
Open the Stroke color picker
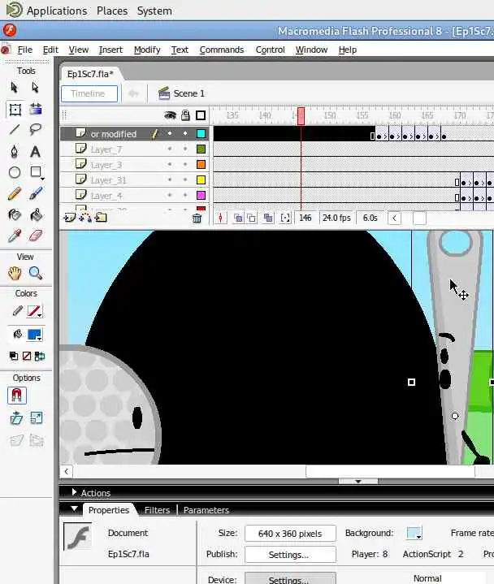click(x=35, y=311)
